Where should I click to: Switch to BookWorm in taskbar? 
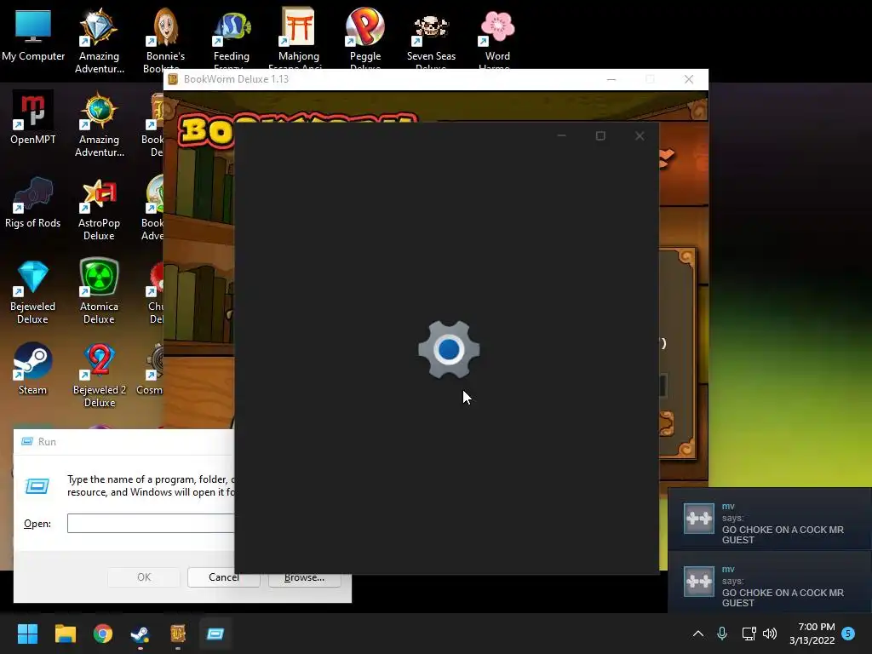coord(177,634)
